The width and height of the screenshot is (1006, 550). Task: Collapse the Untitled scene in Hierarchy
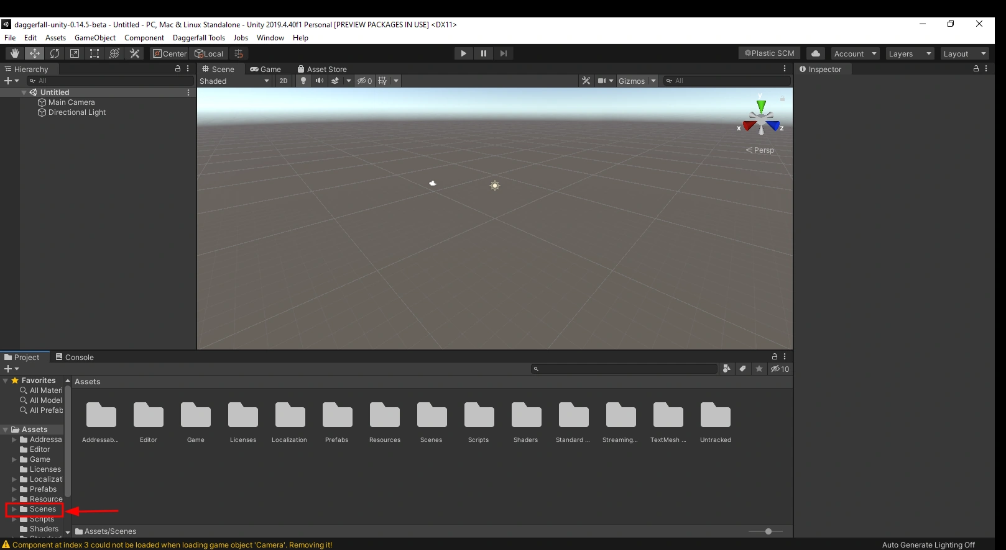(24, 92)
